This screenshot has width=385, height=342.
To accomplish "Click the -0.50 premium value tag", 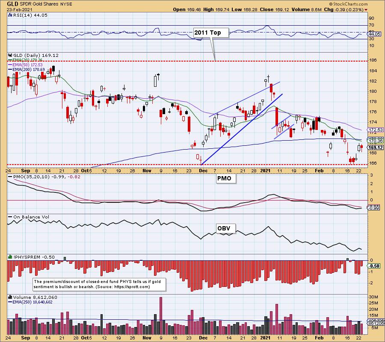I will click(374, 266).
